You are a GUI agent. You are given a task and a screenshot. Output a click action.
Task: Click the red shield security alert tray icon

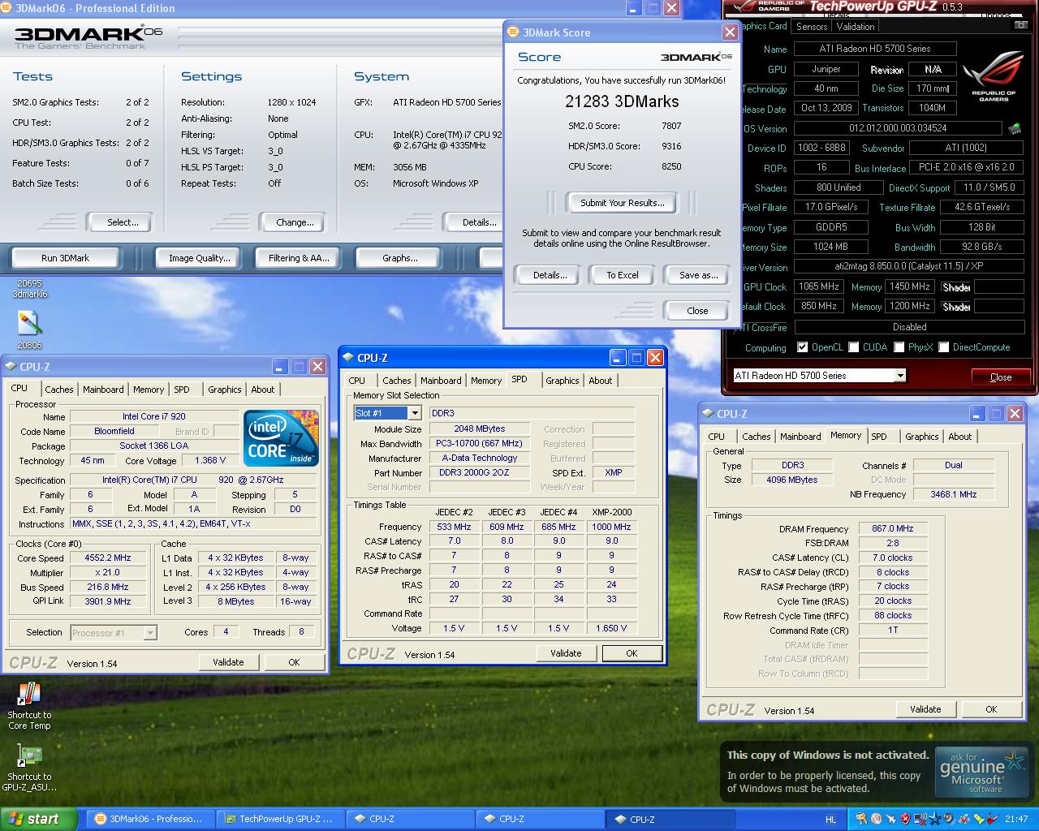click(905, 819)
